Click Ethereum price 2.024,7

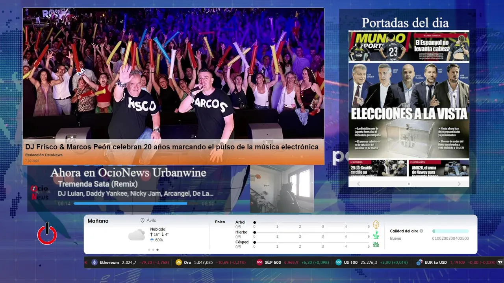click(129, 263)
